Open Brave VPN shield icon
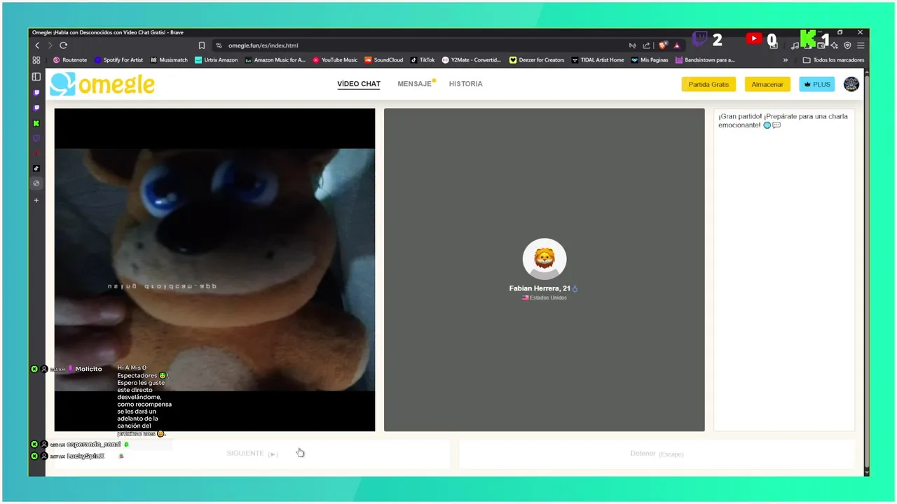Image resolution: width=897 pixels, height=504 pixels. click(x=847, y=45)
